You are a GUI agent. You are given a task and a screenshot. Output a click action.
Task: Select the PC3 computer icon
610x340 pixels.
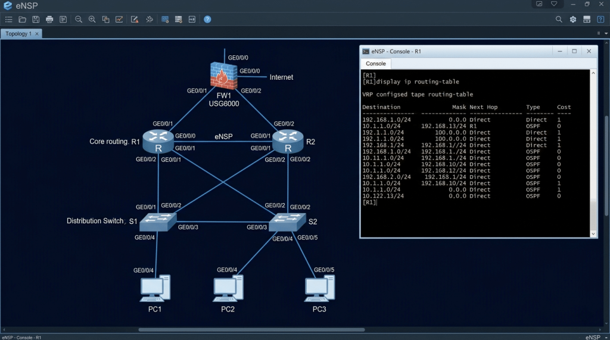319,288
